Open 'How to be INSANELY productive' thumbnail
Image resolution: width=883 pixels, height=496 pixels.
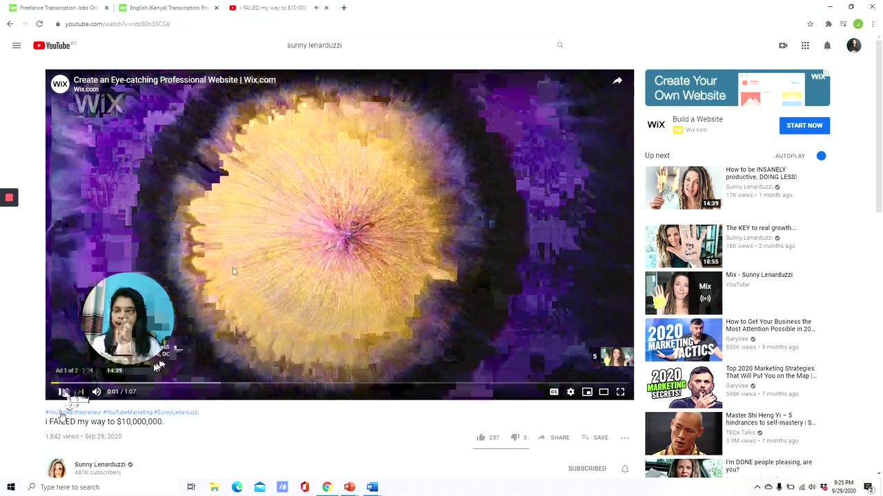coord(684,187)
